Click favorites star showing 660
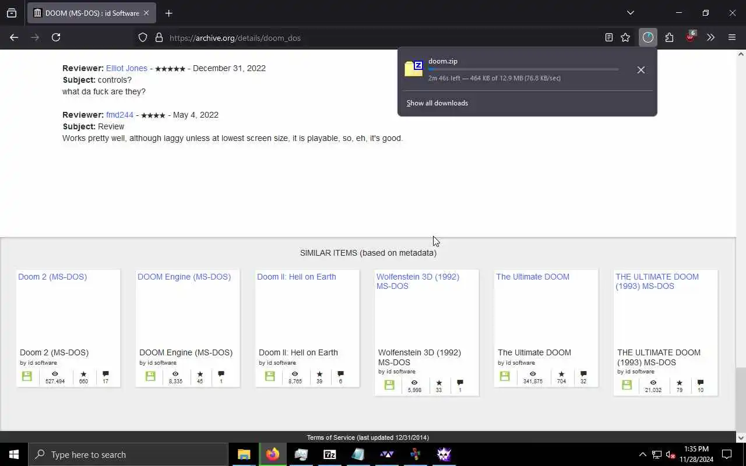746x466 pixels. tap(83, 374)
